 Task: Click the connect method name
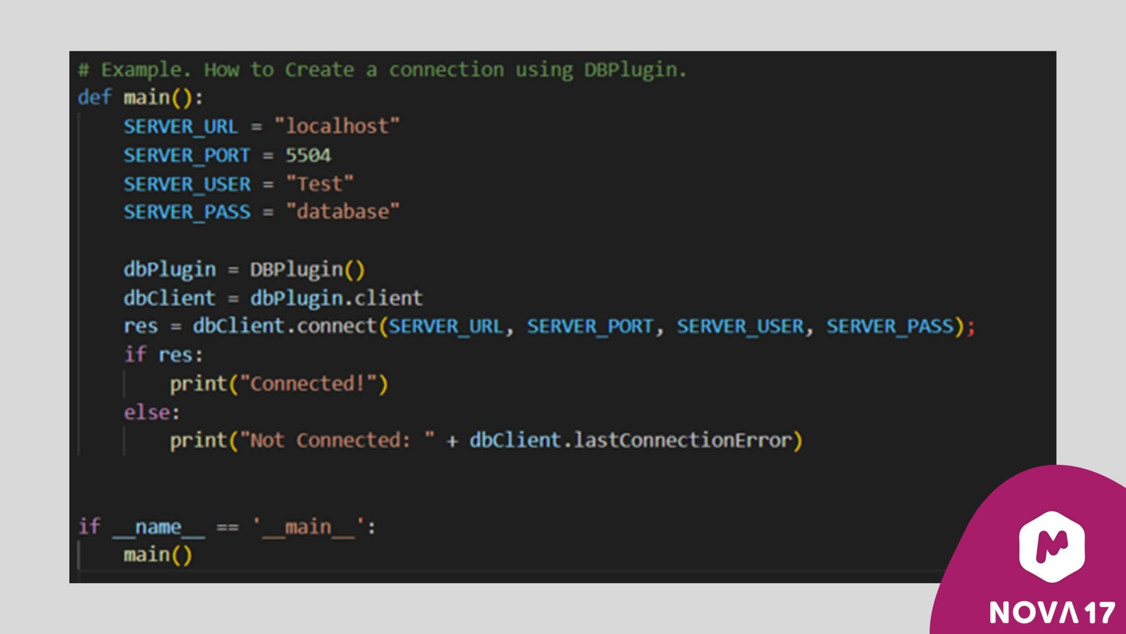pyautogui.click(x=336, y=326)
